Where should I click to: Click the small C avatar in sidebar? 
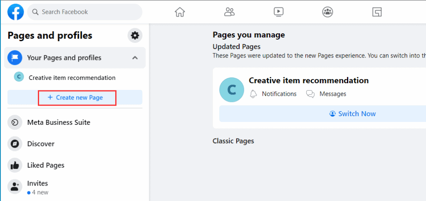point(19,77)
